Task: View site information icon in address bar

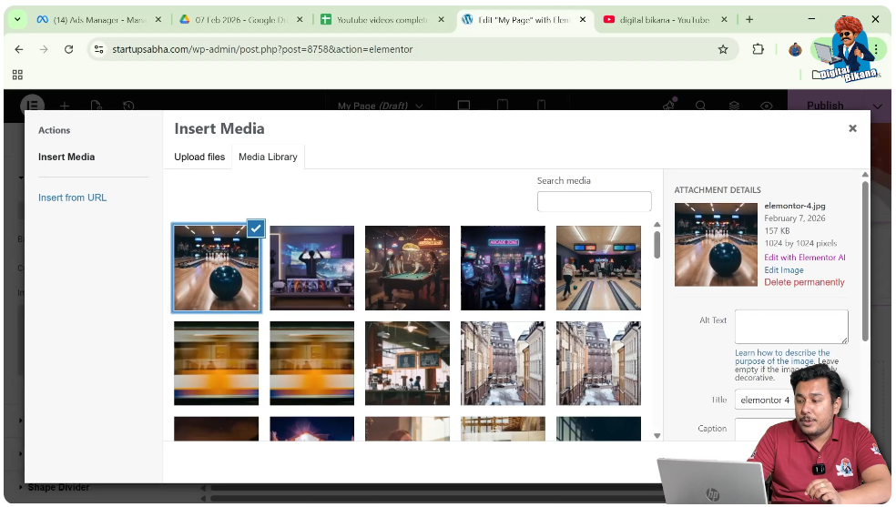Action: coord(98,49)
